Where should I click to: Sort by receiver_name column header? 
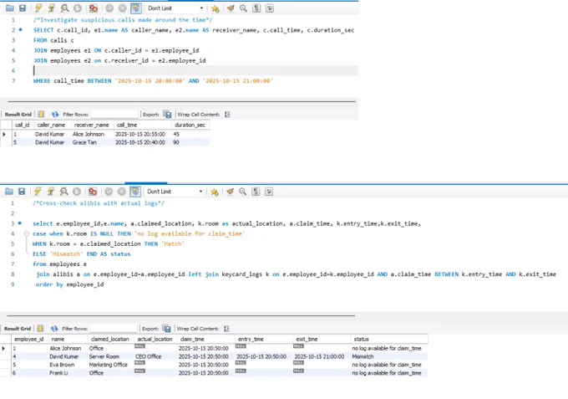tap(92, 125)
